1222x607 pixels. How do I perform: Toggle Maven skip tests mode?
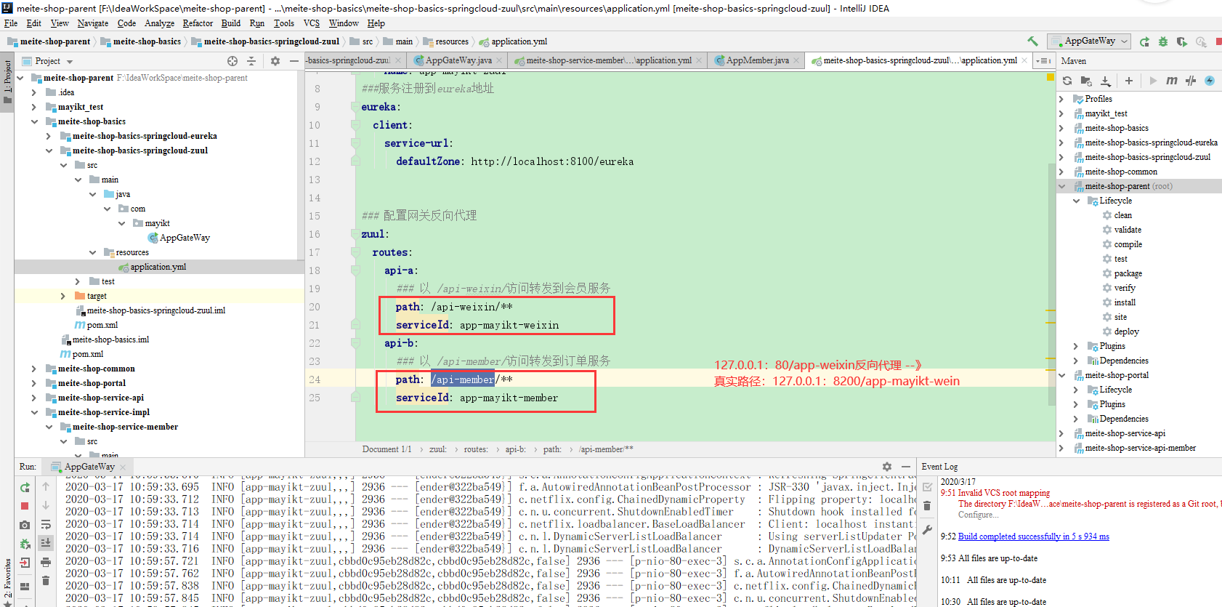1191,81
